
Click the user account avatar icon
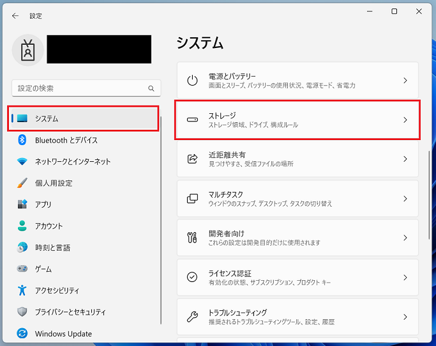click(x=28, y=50)
